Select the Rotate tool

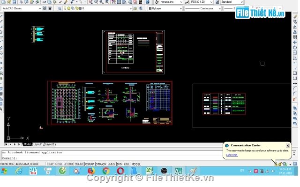pyautogui.click(x=295, y=47)
